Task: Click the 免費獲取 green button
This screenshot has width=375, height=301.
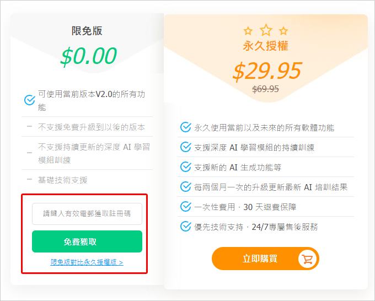Action: click(87, 241)
